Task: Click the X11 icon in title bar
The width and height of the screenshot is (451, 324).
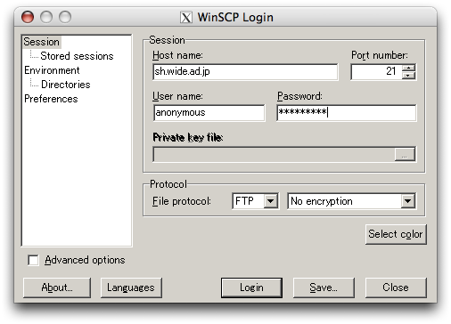Action: 186,18
